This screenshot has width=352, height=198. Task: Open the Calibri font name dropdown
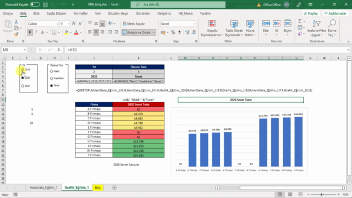[57, 24]
